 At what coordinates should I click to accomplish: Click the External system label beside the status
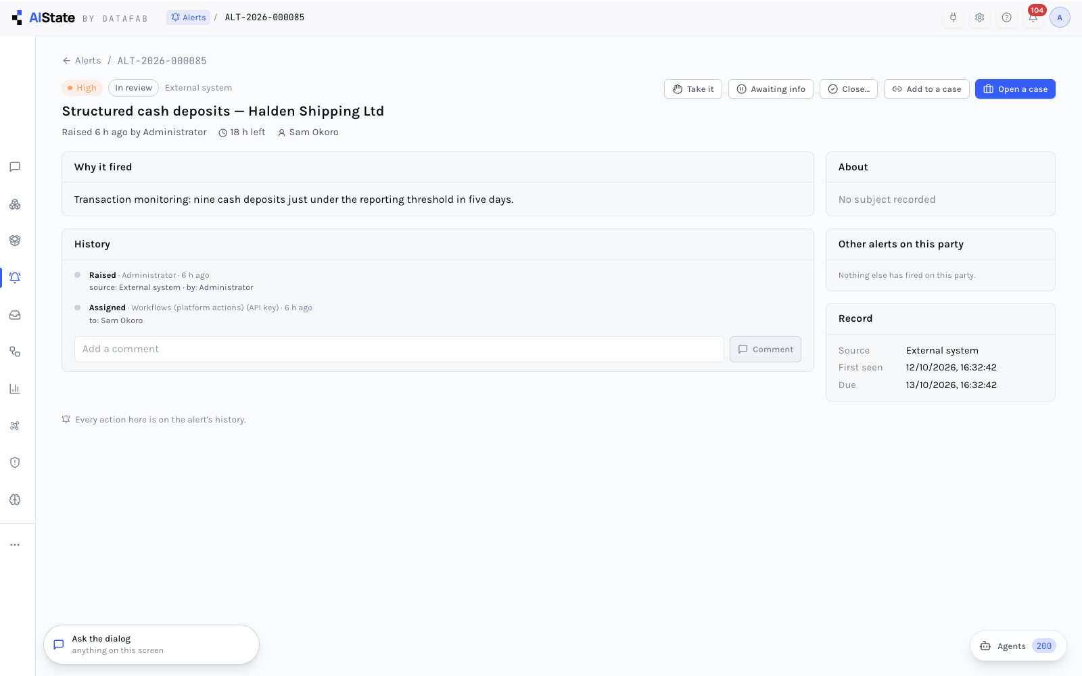[x=198, y=88]
